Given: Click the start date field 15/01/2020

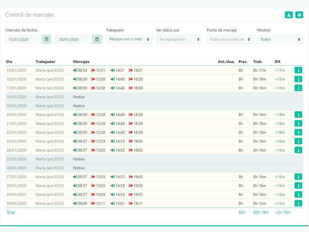Looking at the screenshot, I should coord(24,39).
